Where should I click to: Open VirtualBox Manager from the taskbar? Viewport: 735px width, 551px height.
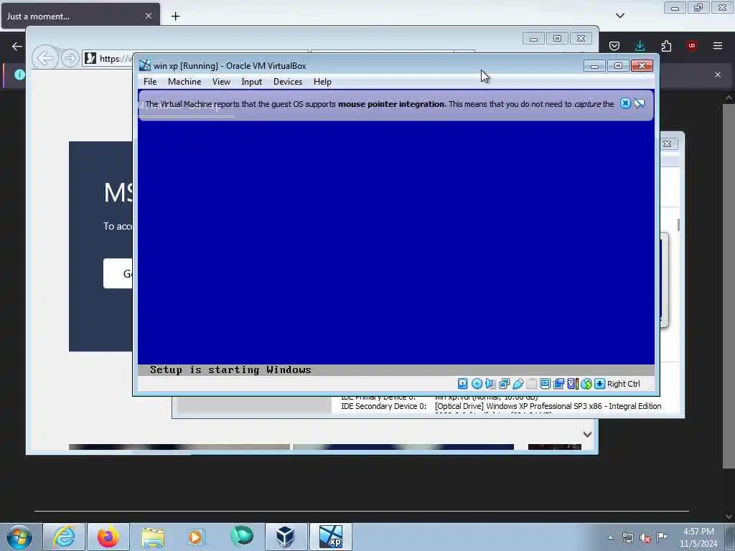[x=286, y=537]
